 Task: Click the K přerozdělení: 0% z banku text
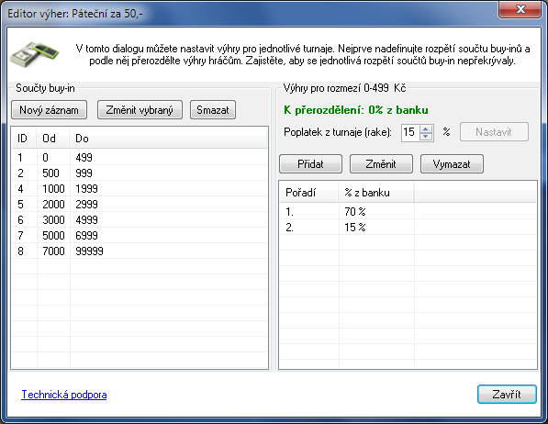tap(356, 110)
